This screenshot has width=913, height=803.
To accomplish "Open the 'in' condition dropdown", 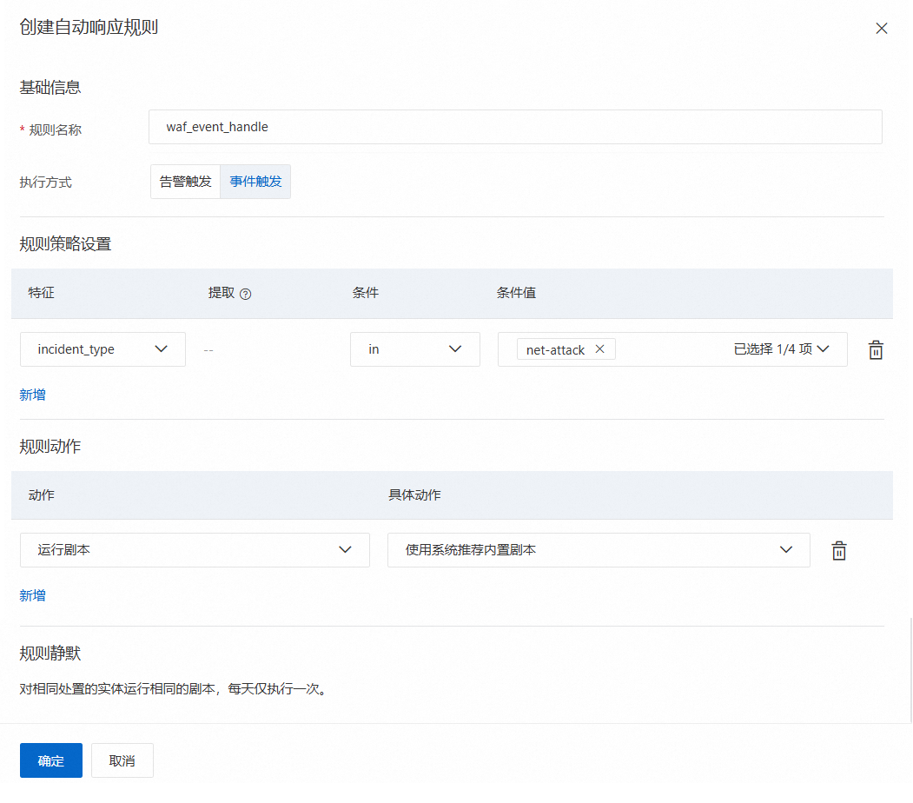I will coord(414,349).
